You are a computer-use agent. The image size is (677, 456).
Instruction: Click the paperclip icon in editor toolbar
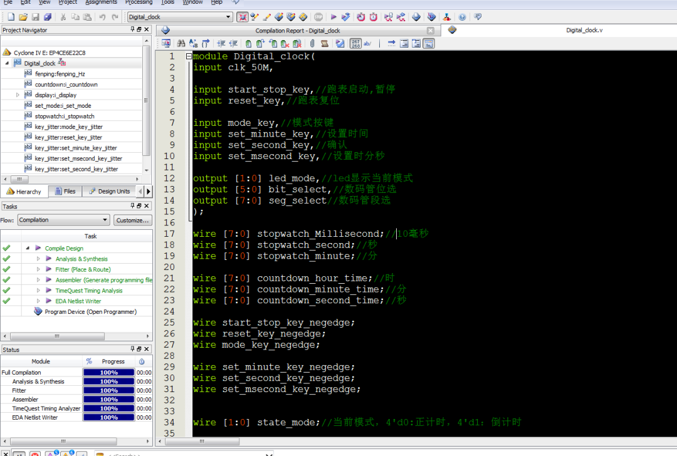click(312, 43)
